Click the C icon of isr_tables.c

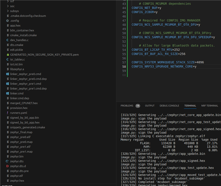(x=7, y=59)
